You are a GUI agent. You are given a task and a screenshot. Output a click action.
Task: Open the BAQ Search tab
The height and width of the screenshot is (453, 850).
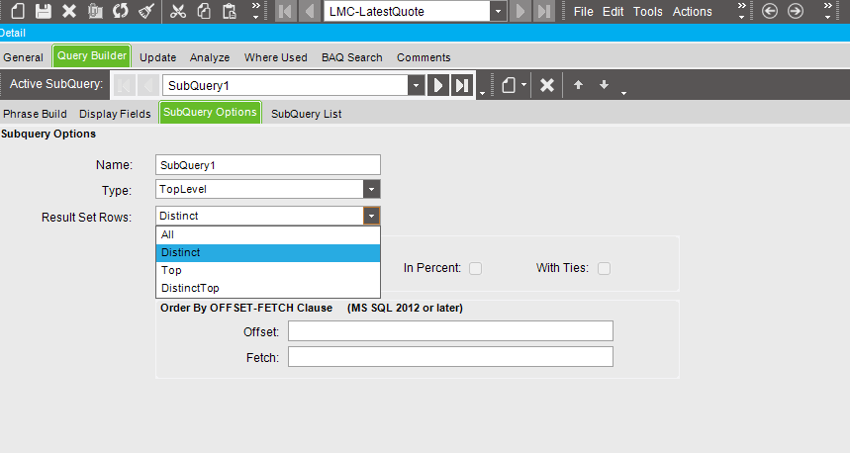point(352,57)
